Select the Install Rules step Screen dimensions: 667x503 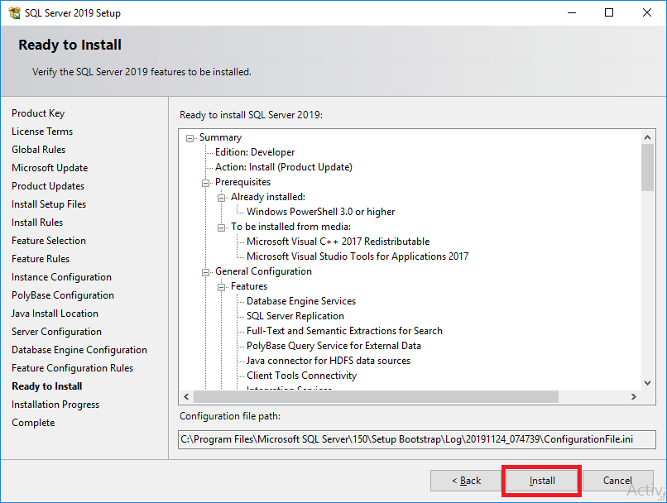(37, 223)
